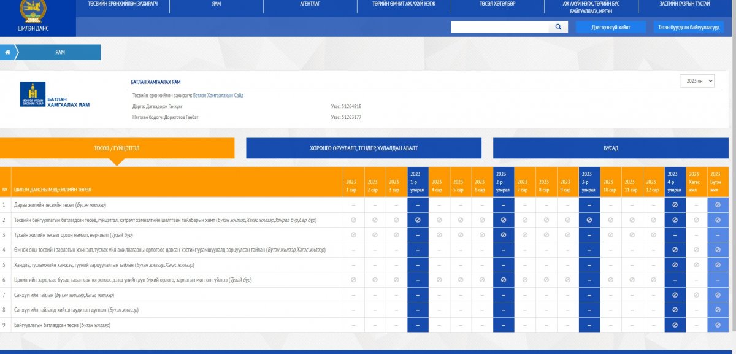
Task: Open the АГЕНТЛАГ top menu item
Action: click(x=310, y=4)
